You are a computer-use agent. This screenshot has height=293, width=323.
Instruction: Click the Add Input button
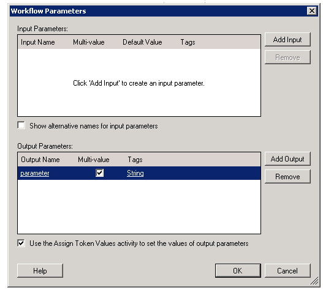point(287,40)
